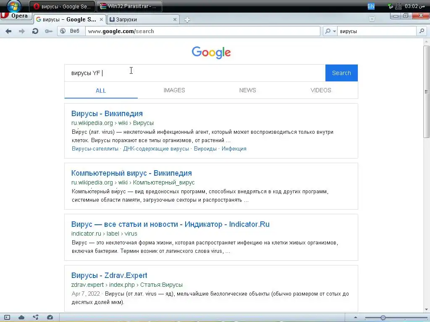Image resolution: width=430 pixels, height=322 pixels.
Task: Open the Вироиды sublink
Action: [x=205, y=149]
